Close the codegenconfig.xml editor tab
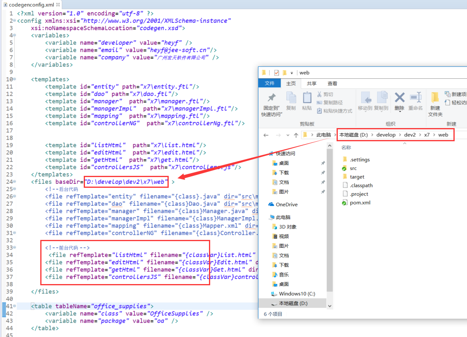Viewport: 467px width, 337px height. click(x=58, y=4)
